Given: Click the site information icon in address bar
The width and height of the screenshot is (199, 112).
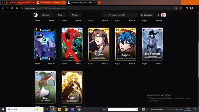Looking at the screenshot, I should point(22,8).
